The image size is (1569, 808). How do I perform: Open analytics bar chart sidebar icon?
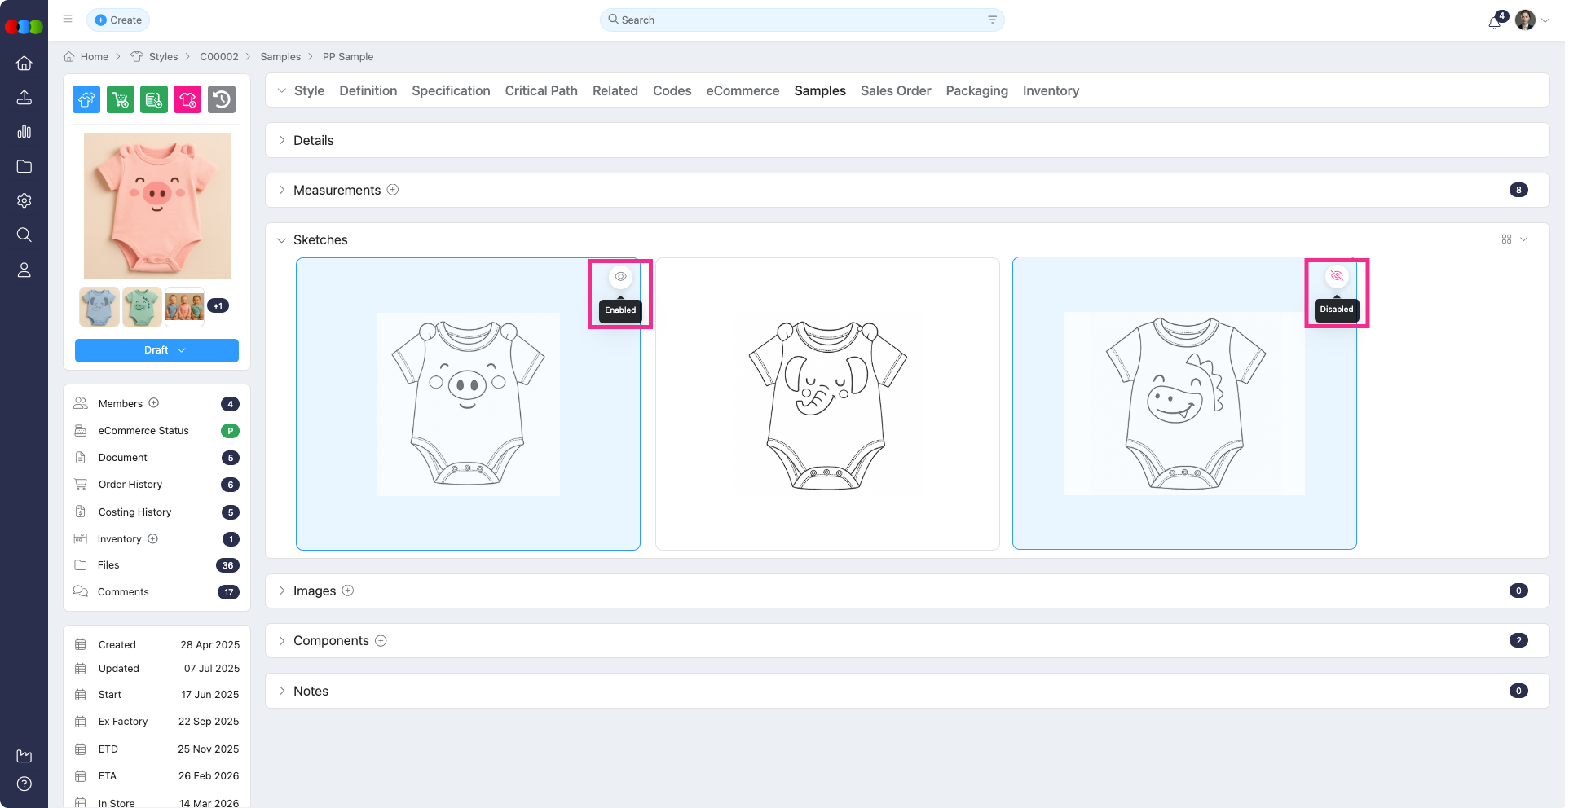tap(24, 132)
